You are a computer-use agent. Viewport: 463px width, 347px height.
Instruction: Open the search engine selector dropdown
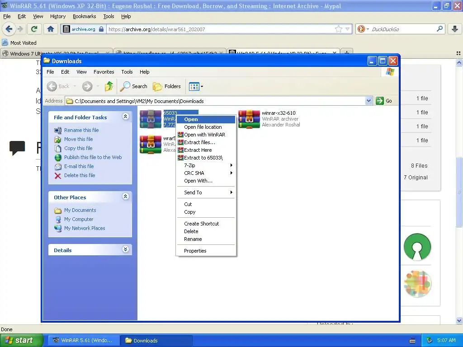368,29
